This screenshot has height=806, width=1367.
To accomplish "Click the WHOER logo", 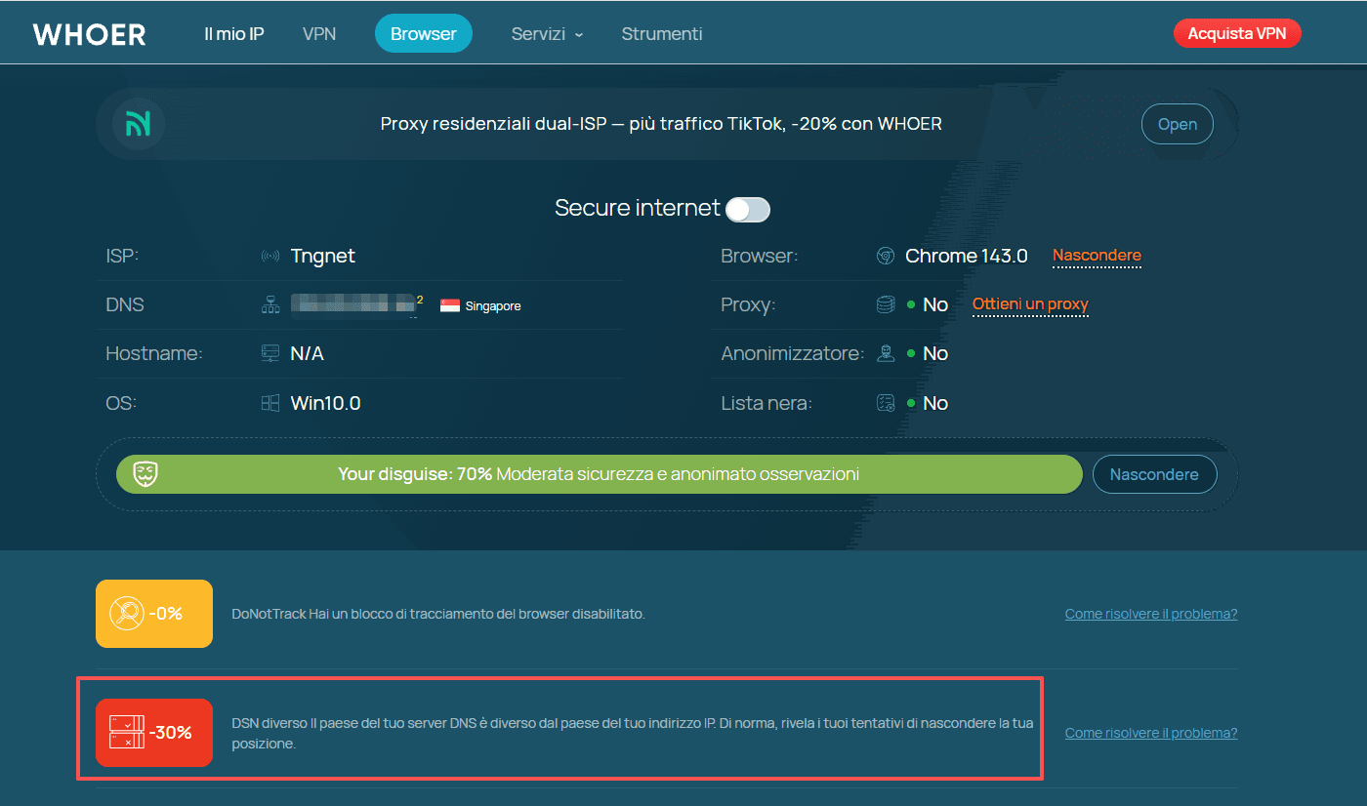I will (89, 34).
